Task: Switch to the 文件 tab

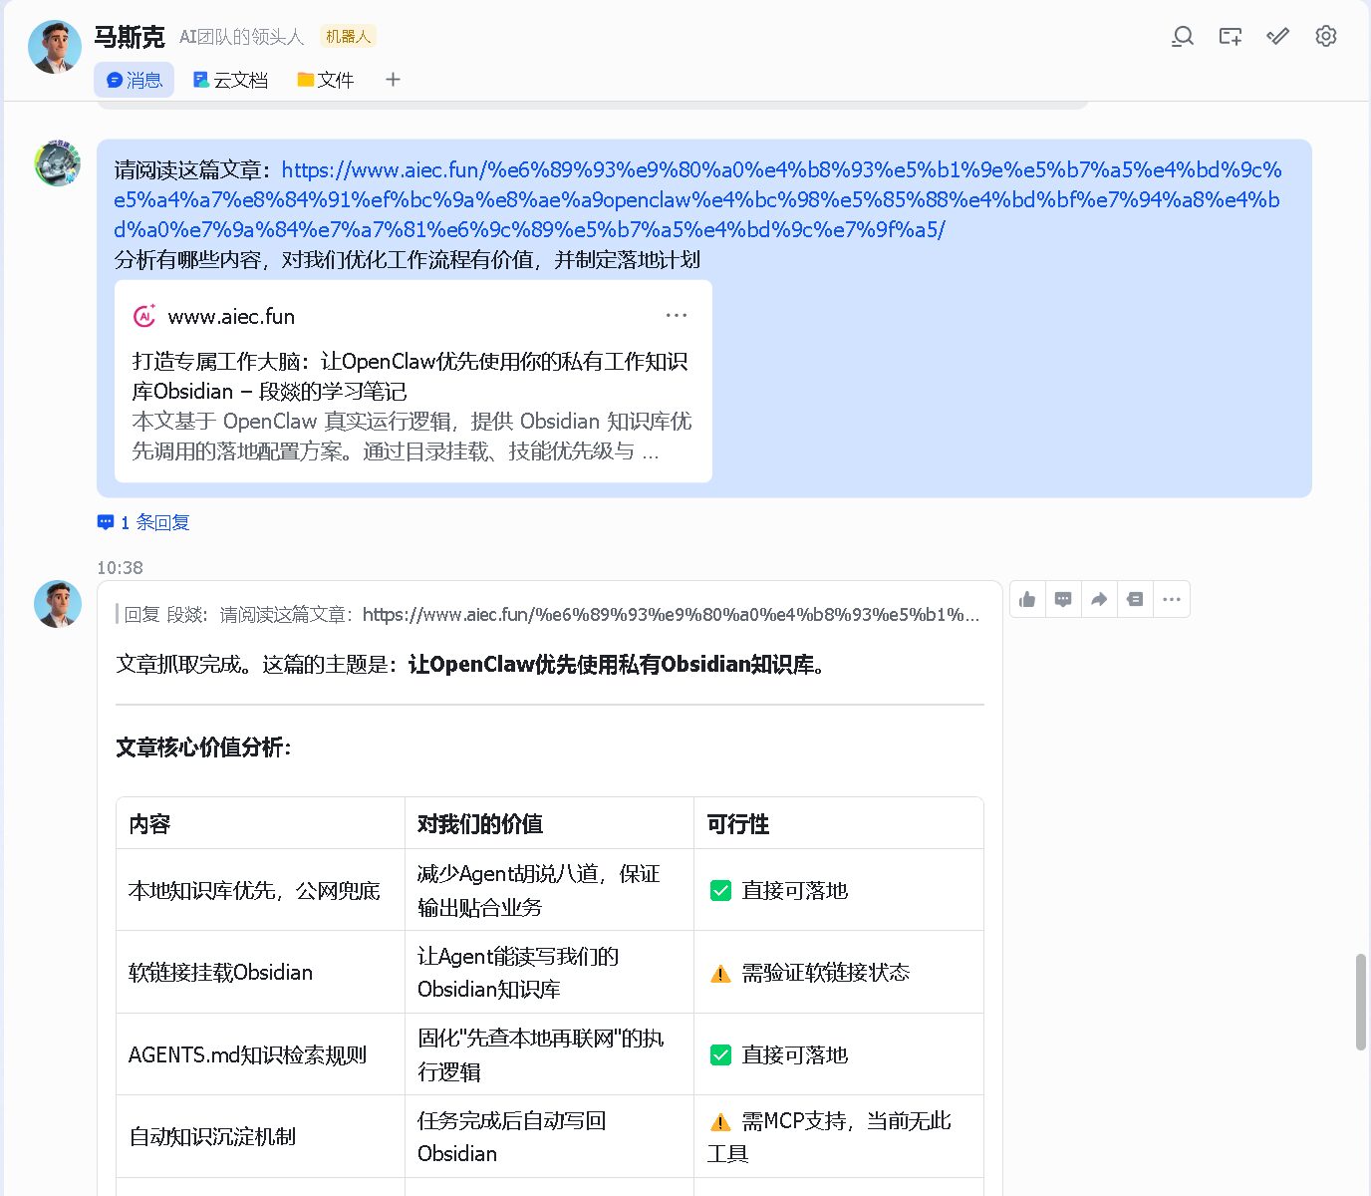Action: [x=326, y=80]
